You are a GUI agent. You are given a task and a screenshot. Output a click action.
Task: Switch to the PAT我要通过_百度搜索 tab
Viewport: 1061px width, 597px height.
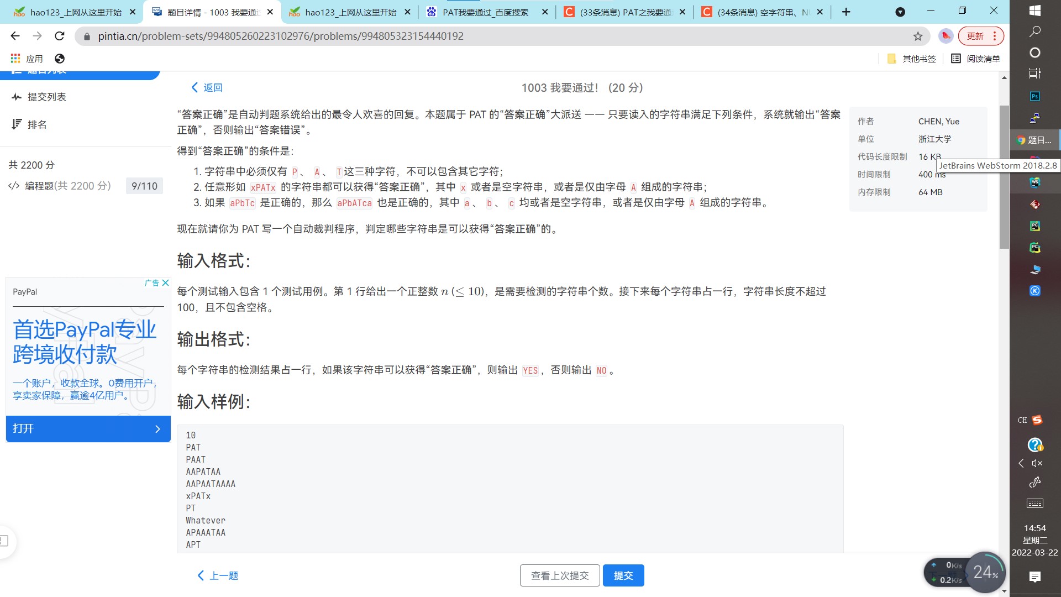click(x=482, y=11)
